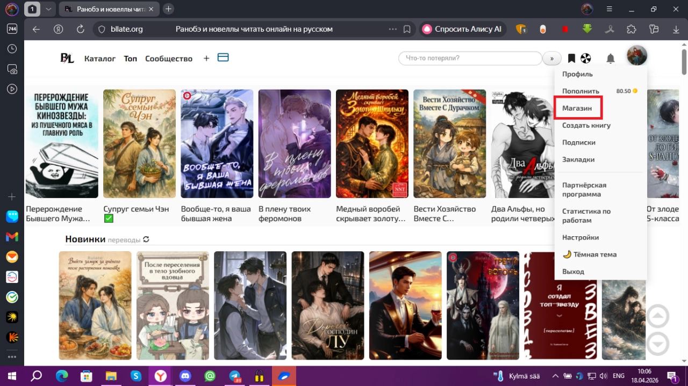This screenshot has height=386, width=688.
Task: Select Пополнить in the user menu
Action: tap(580, 91)
